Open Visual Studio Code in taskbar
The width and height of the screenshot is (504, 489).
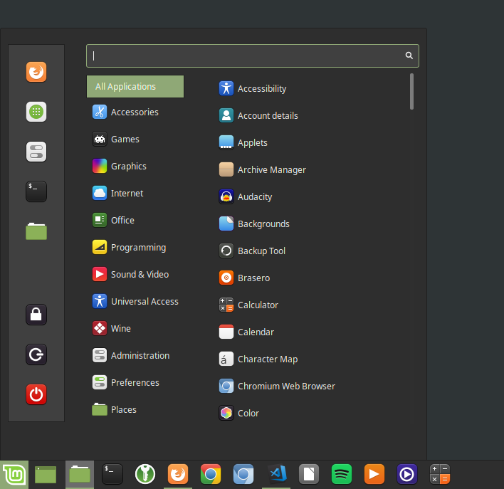click(x=277, y=474)
